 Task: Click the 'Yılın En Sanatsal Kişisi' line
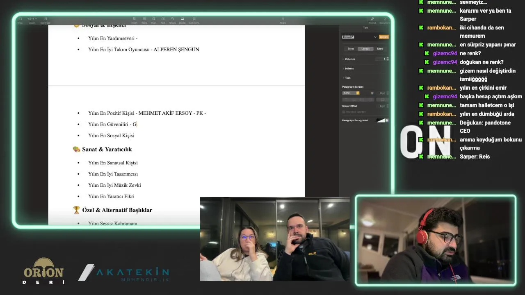tap(113, 163)
